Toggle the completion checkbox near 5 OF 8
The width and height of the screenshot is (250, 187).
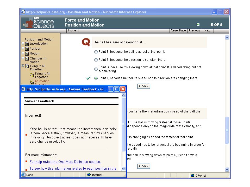pyautogui.click(x=198, y=24)
